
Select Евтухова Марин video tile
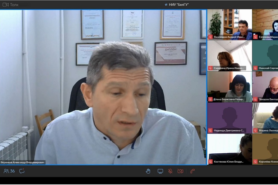265,25
